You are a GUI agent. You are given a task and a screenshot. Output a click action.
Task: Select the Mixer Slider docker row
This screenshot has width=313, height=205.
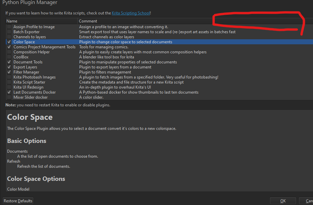(30, 97)
